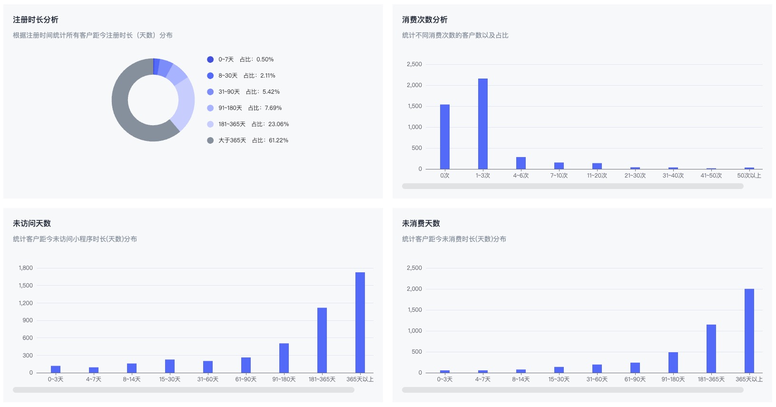Click the horizontal scrollbar under 消费次数分析 chart
The image size is (776, 407).
coord(572,186)
